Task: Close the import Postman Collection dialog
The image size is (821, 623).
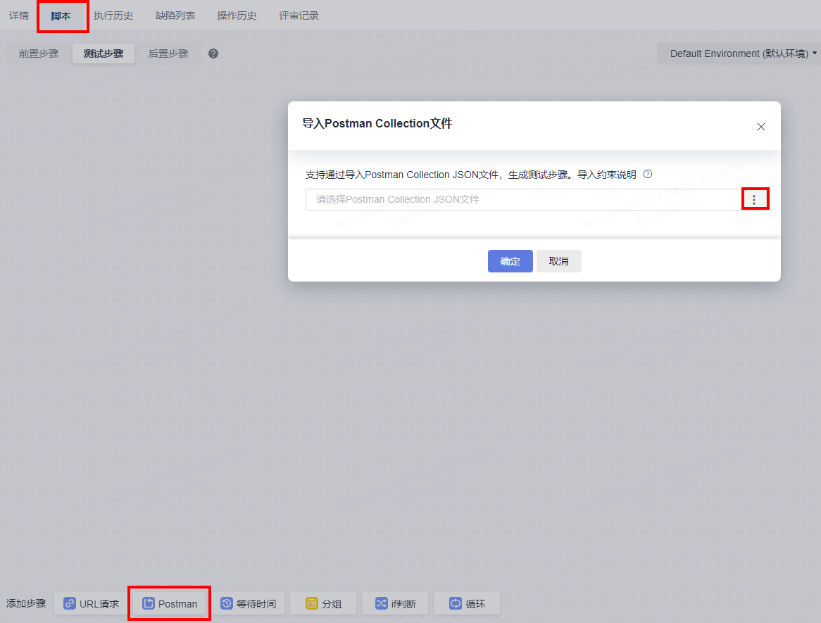Action: (760, 127)
